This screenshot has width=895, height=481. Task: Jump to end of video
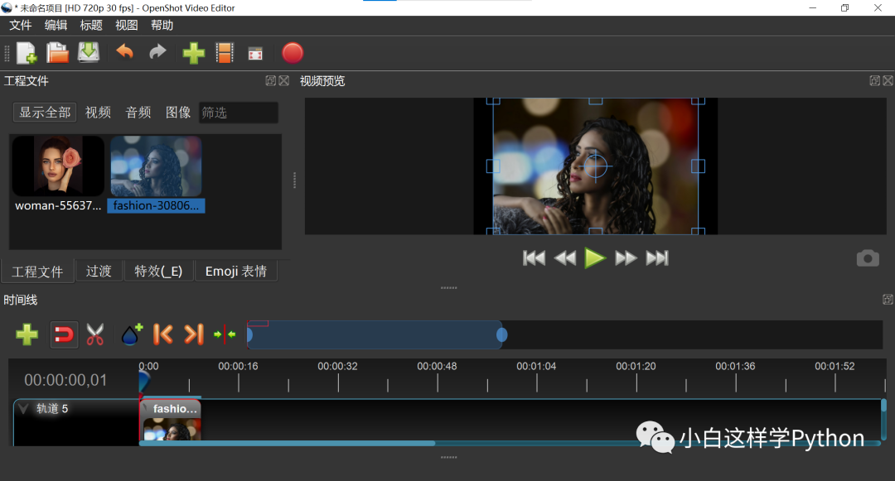(x=657, y=258)
